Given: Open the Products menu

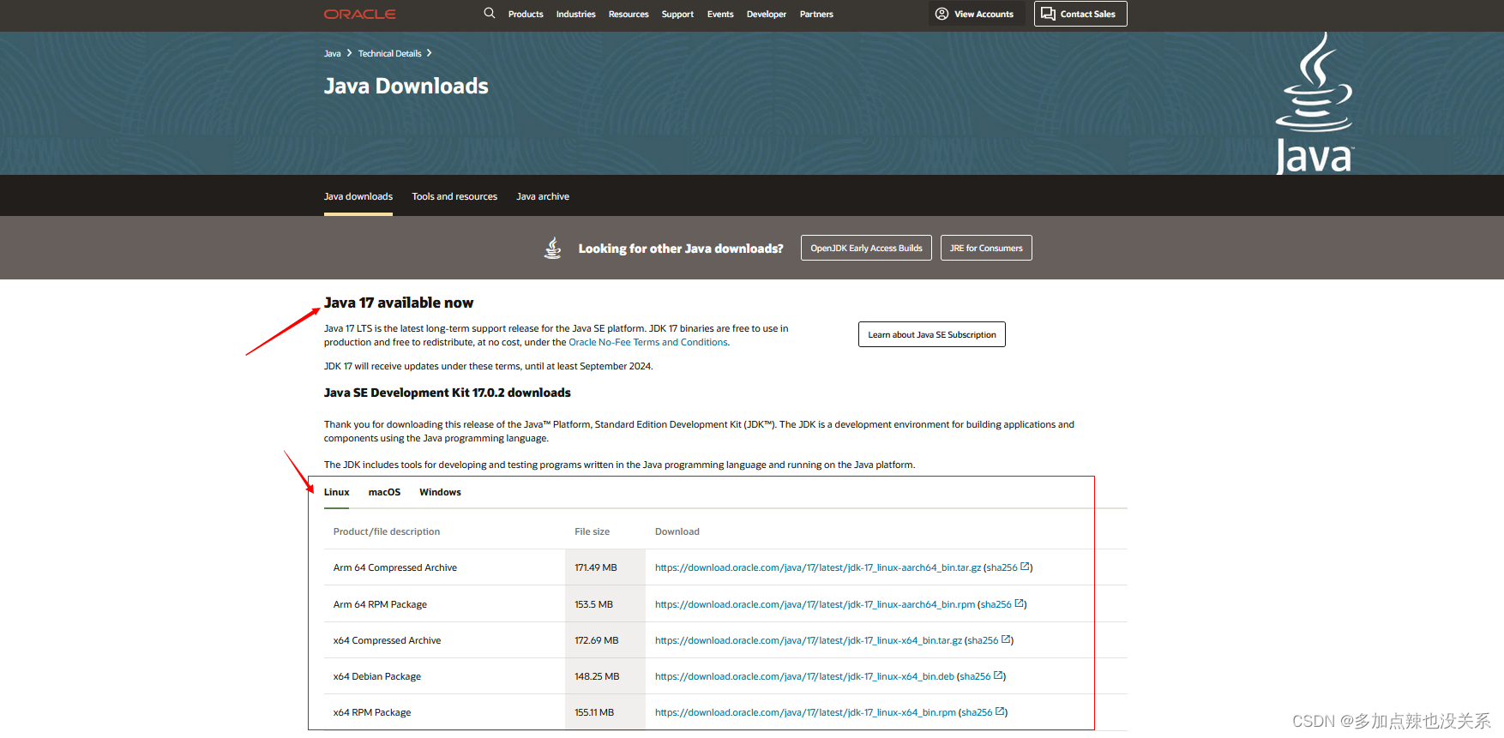Looking at the screenshot, I should 526,14.
